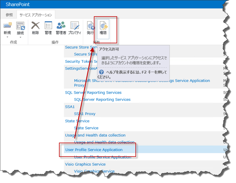Open State Service top-level link

click(x=77, y=121)
